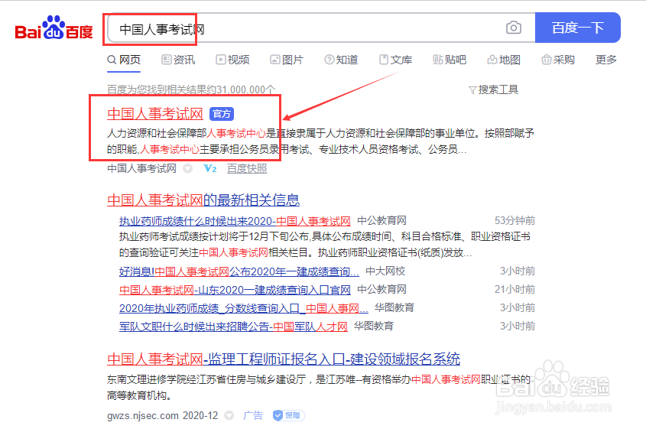This screenshot has height=429, width=646.
Task: Go to the 贴吧 tab
Action: point(450,60)
